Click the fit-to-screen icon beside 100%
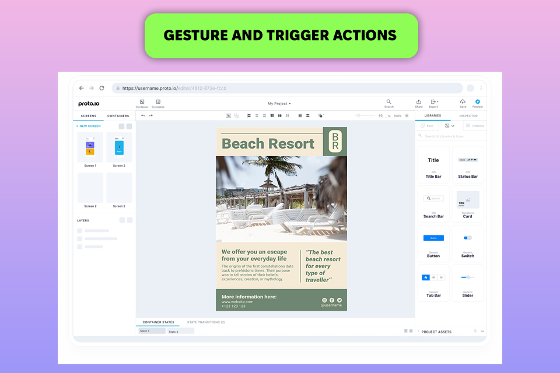 (x=407, y=115)
